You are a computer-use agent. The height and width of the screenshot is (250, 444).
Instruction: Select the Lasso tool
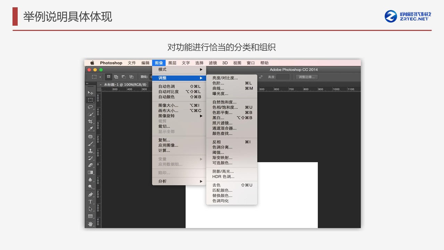[x=90, y=107]
